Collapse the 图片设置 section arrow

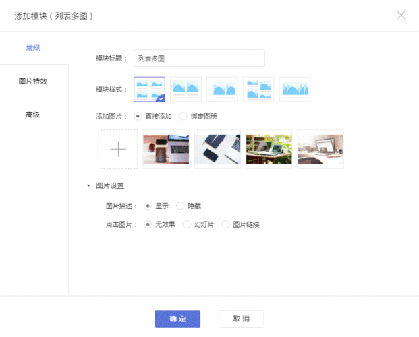click(x=88, y=186)
